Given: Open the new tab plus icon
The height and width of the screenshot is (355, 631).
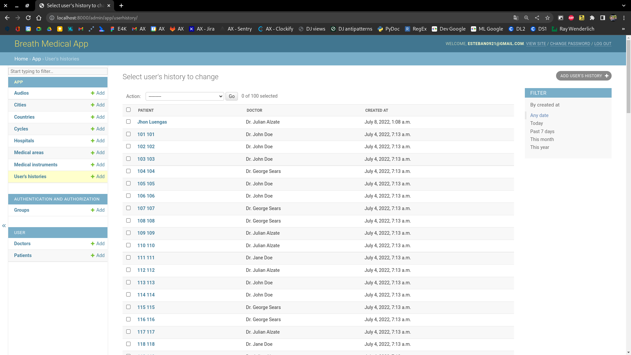Looking at the screenshot, I should [121, 6].
